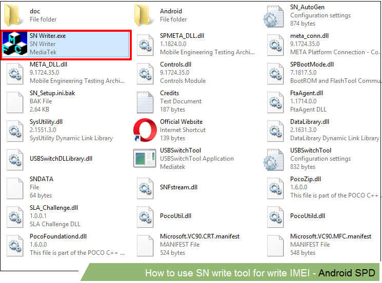Select the meta_conn.dll file icon

[x=275, y=45]
